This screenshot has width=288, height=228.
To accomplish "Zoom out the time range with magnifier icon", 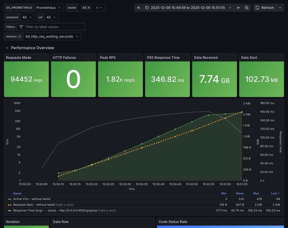I will coord(247,7).
